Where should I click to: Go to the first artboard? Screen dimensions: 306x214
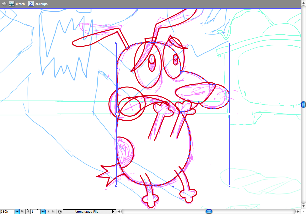click(x=23, y=211)
